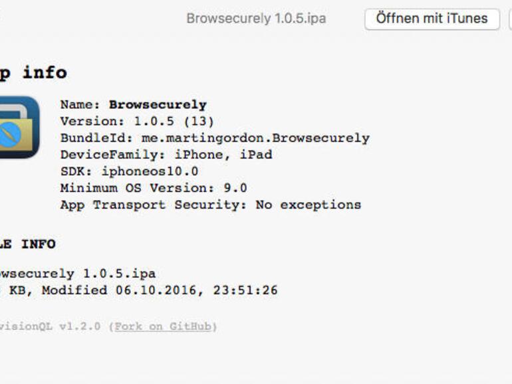Open the Fork on GitHub link

pos(164,326)
